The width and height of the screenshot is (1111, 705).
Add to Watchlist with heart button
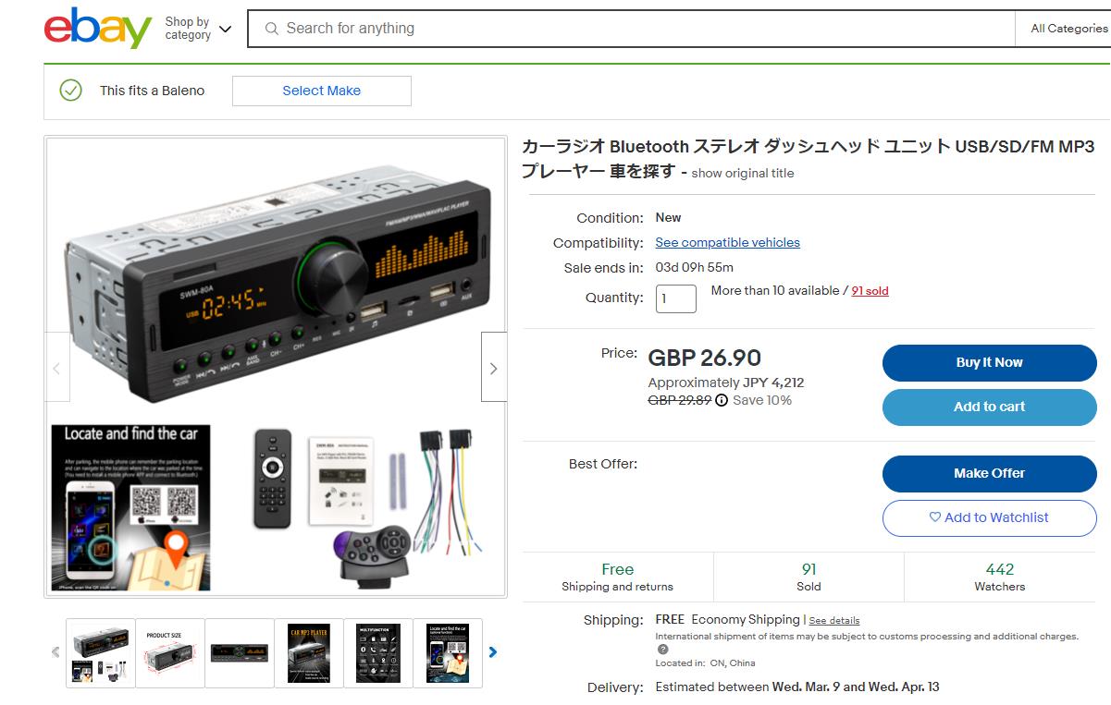989,518
